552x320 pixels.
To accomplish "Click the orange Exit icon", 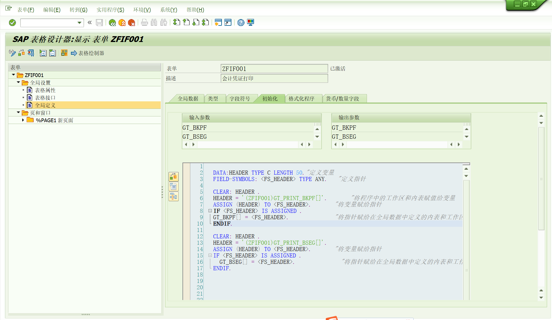I will [x=122, y=23].
